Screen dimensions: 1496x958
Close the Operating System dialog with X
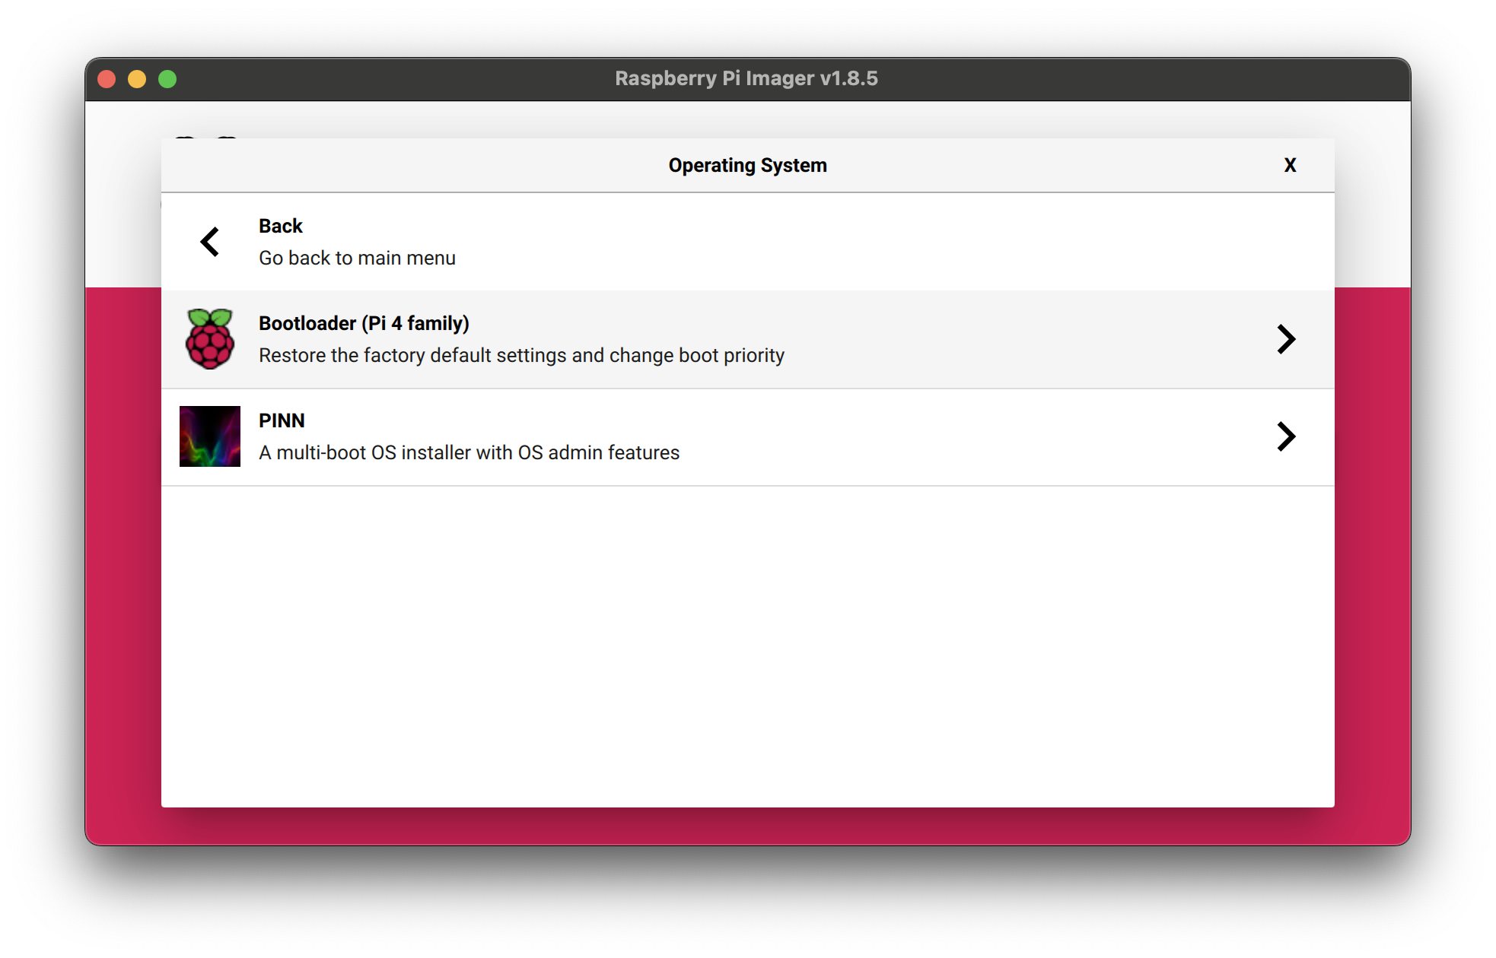pos(1290,165)
